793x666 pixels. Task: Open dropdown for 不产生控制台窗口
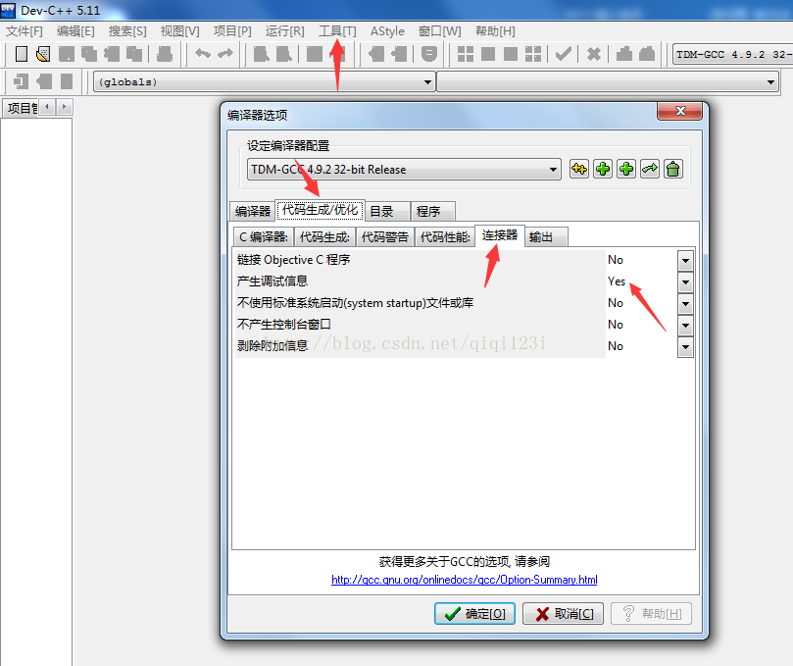(685, 326)
